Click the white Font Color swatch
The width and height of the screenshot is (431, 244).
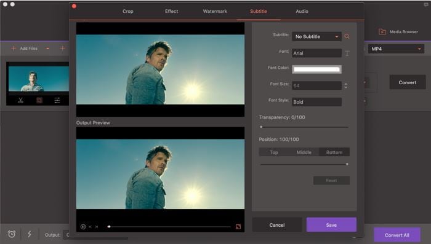click(x=316, y=69)
